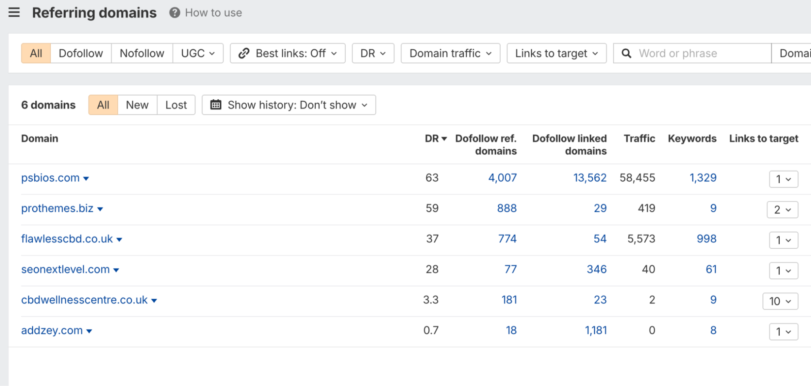The image size is (811, 386).
Task: Open the Links to target dropdown
Action: [556, 53]
